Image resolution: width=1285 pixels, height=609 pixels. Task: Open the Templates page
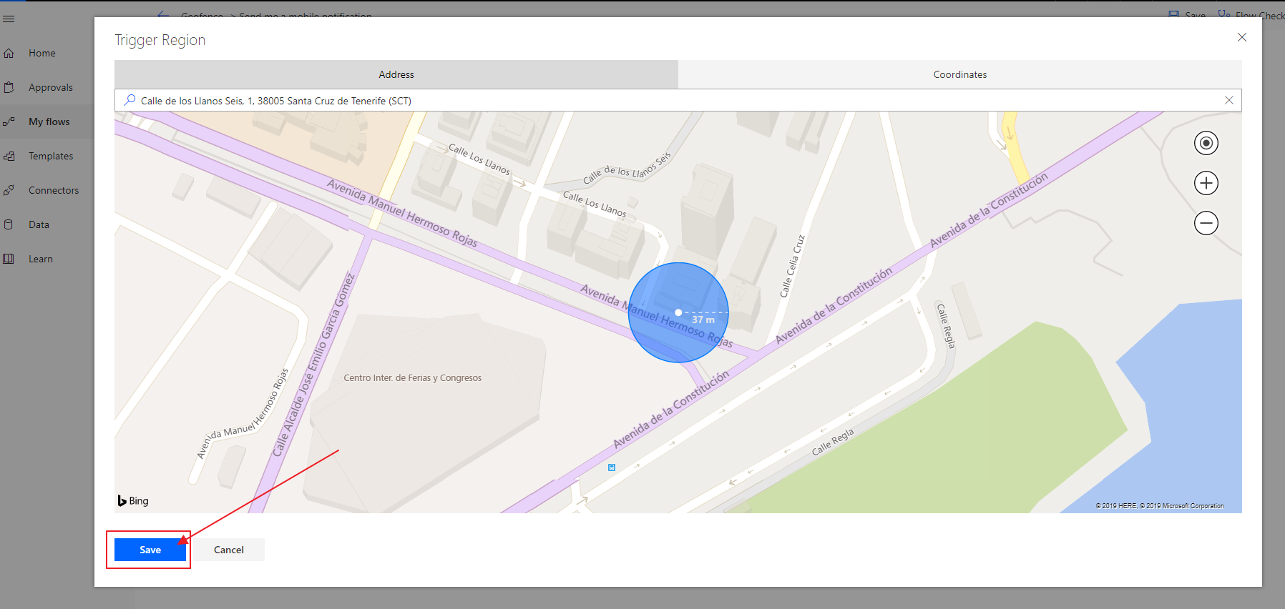pos(50,156)
